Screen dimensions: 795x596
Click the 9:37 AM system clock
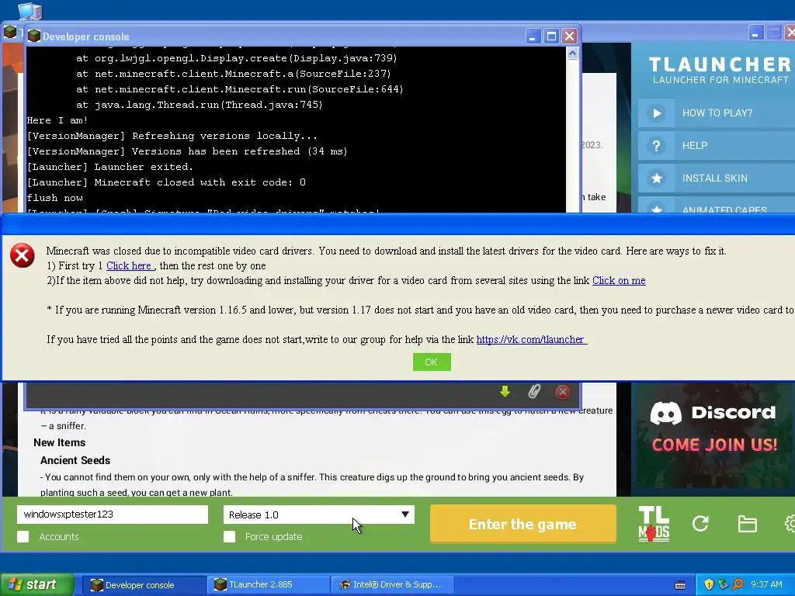(766, 584)
